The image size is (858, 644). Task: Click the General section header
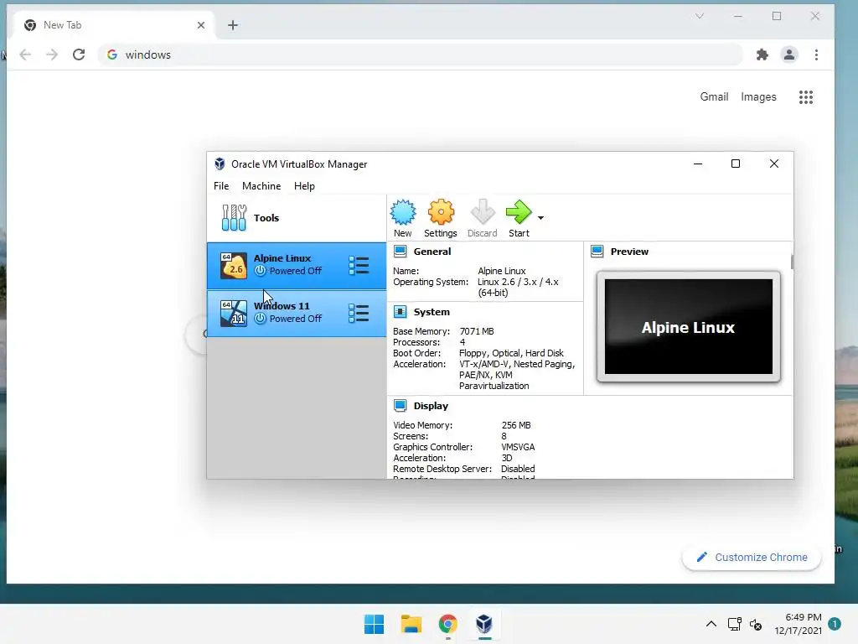point(432,252)
